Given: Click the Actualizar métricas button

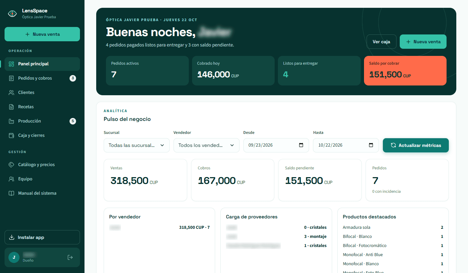Looking at the screenshot, I should click(416, 145).
